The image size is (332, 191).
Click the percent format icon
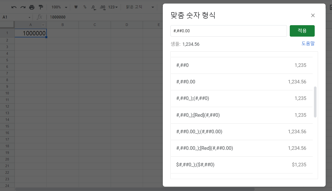[85, 7]
